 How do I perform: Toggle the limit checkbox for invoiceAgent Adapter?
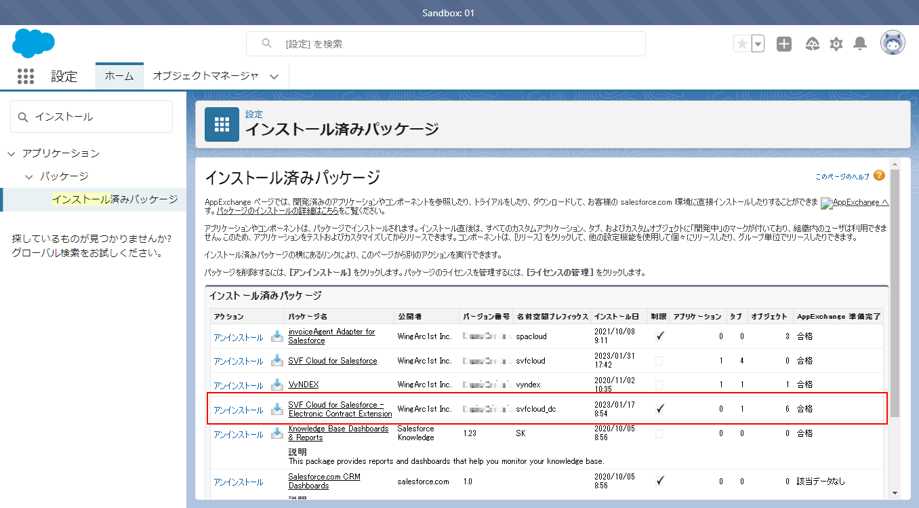point(659,336)
